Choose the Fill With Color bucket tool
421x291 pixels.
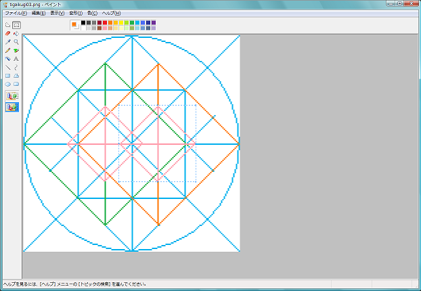click(x=16, y=34)
